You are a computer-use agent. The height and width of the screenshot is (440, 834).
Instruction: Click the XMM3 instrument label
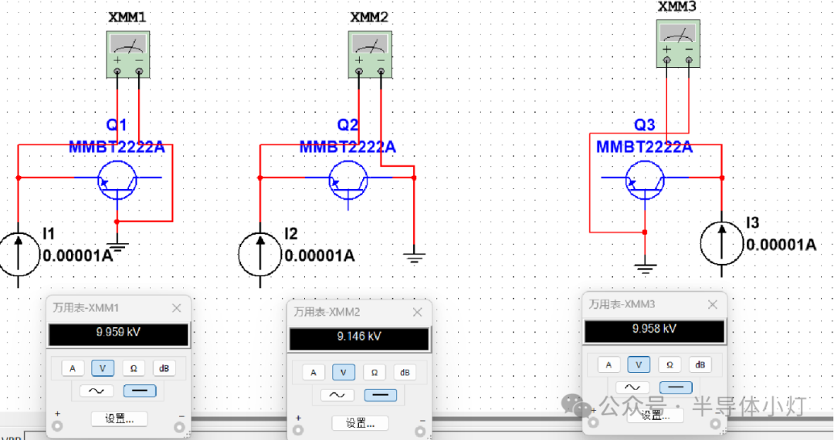tap(676, 6)
